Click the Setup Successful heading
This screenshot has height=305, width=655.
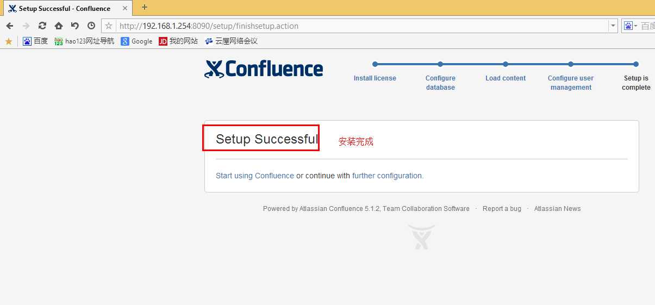(266, 139)
